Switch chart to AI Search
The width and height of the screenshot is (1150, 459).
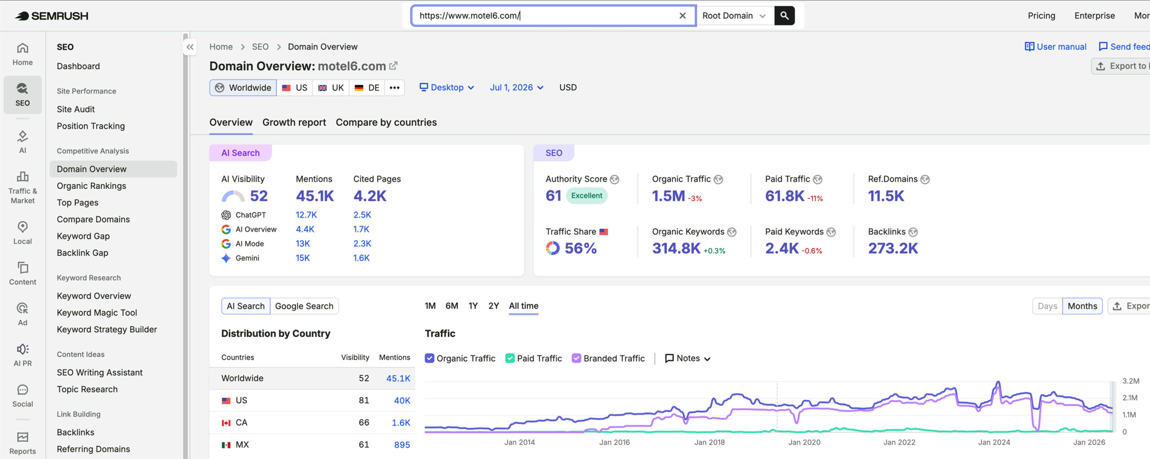click(x=246, y=306)
